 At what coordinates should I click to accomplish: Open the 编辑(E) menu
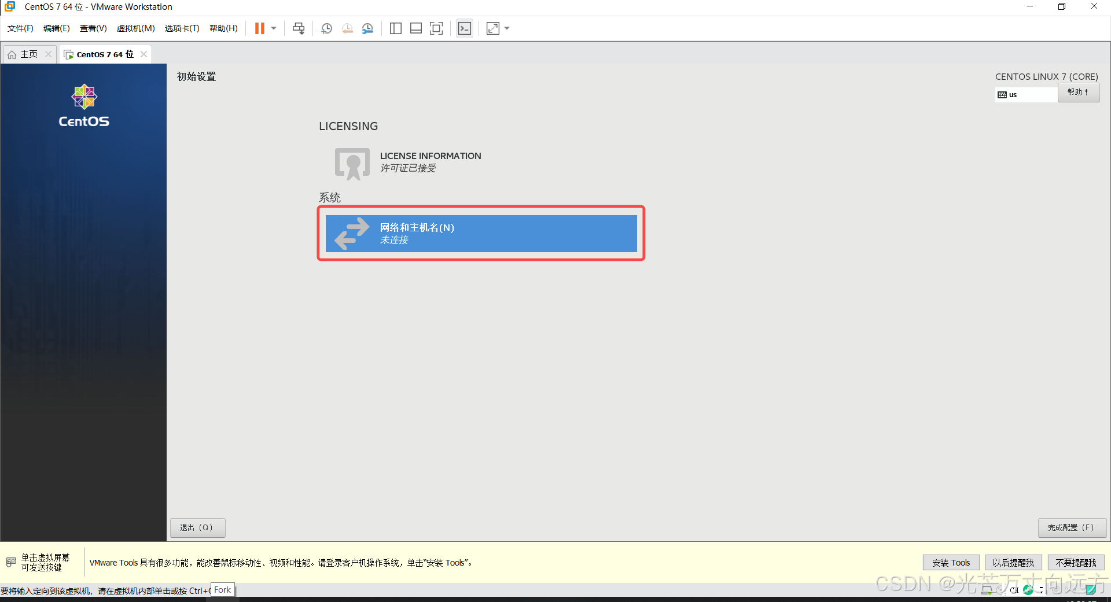coord(57,28)
